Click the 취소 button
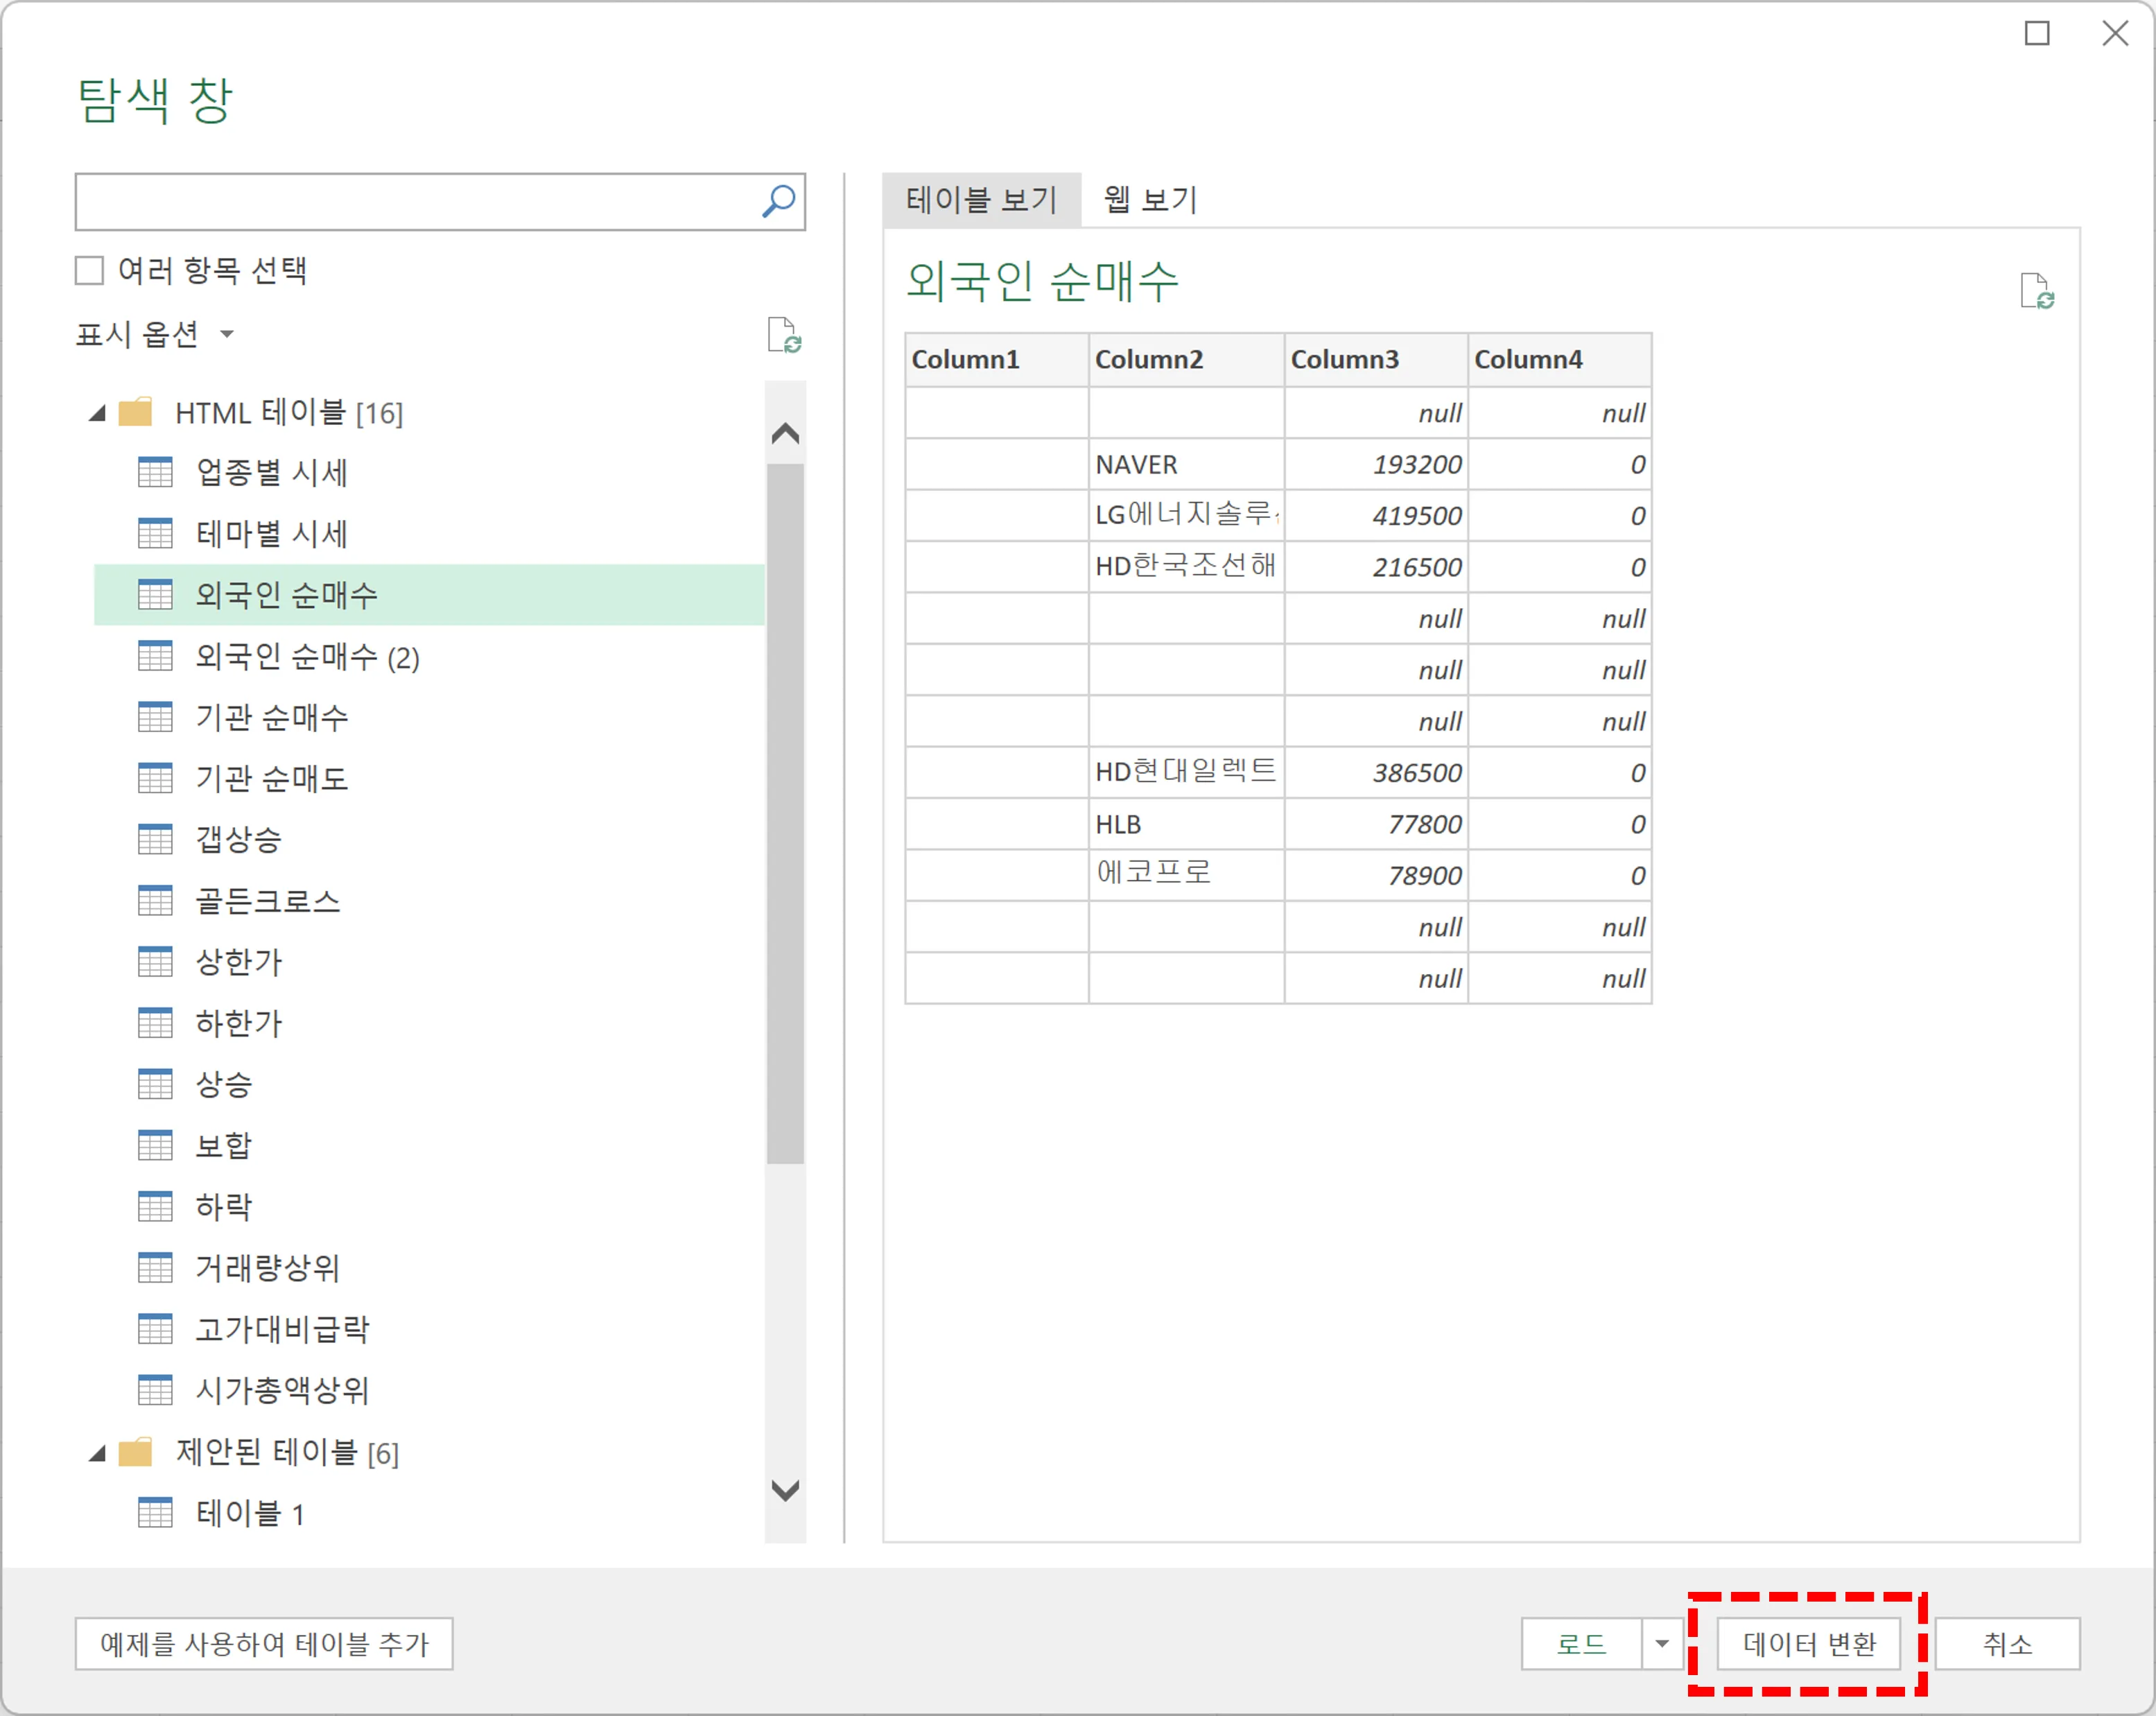 [2007, 1644]
